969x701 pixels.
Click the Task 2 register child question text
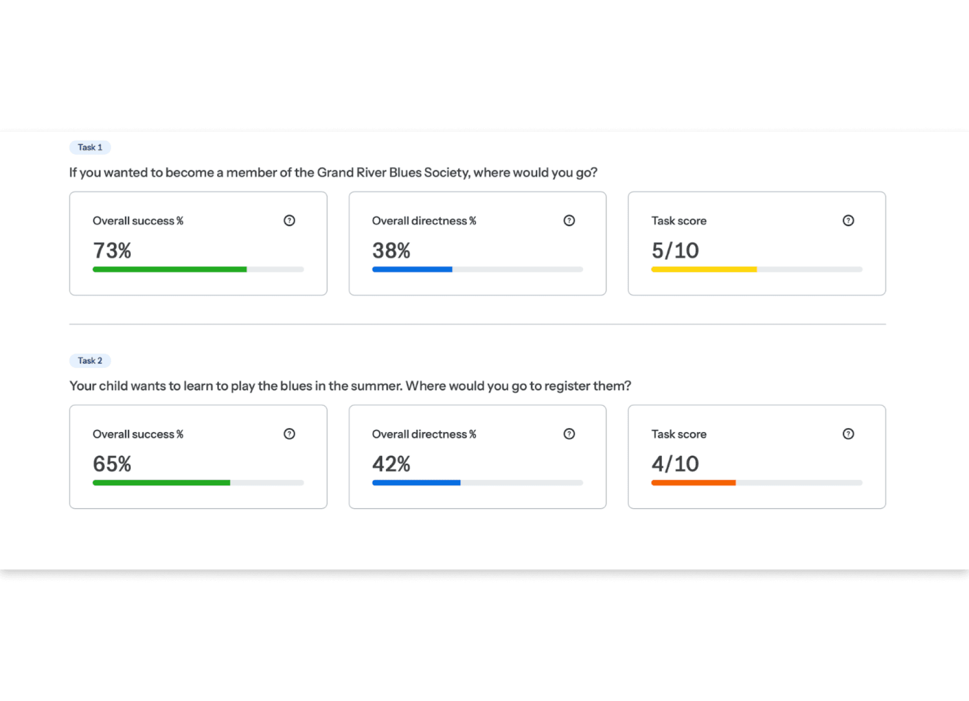(x=350, y=386)
